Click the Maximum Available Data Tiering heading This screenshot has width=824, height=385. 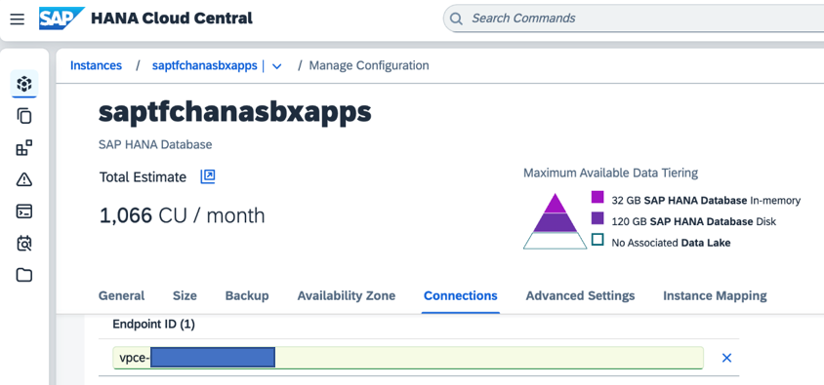click(x=610, y=173)
